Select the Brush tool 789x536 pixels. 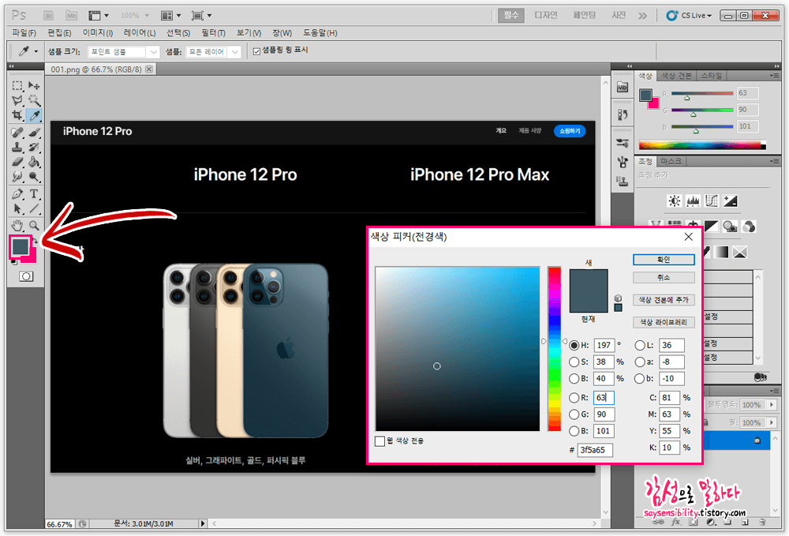(x=34, y=133)
